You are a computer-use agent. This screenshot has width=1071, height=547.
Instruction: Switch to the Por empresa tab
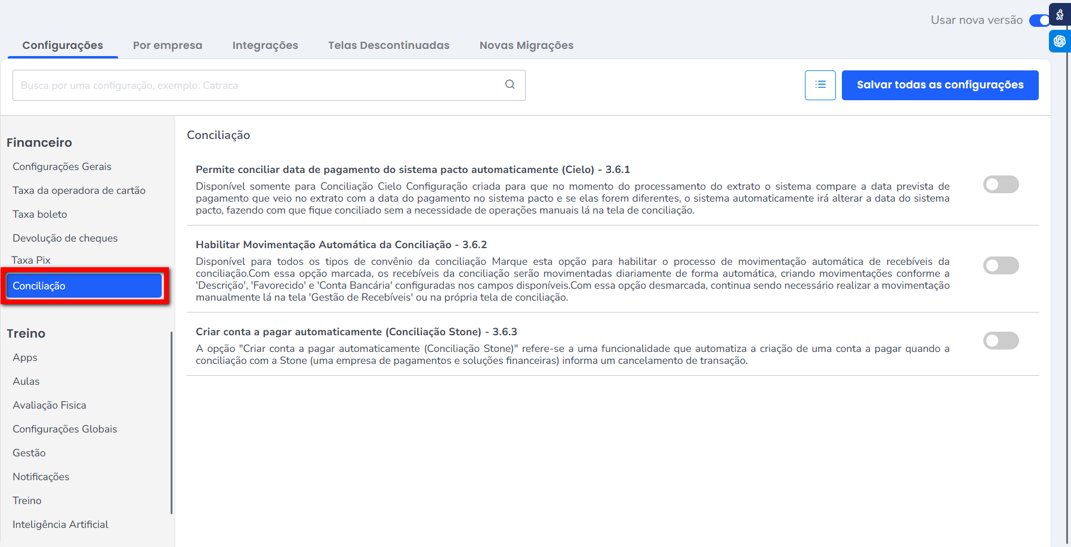coord(167,45)
